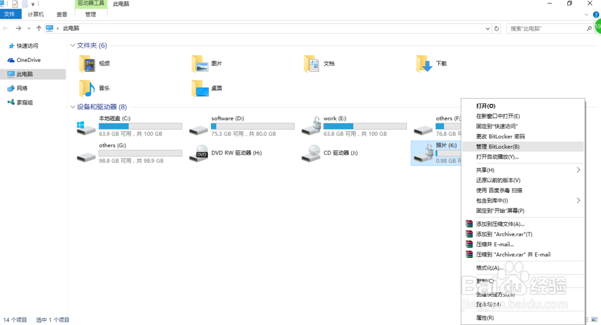Collapse the 设备和驱动器 (8) group
The height and width of the screenshot is (325, 601).
pos(73,107)
